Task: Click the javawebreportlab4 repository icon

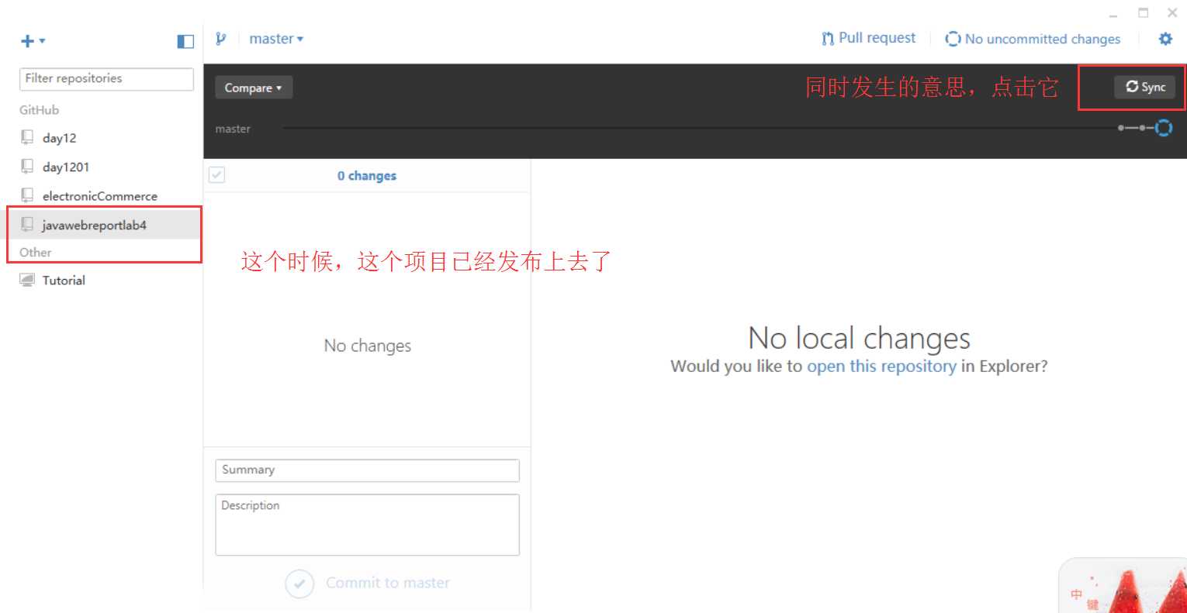Action: [27, 224]
